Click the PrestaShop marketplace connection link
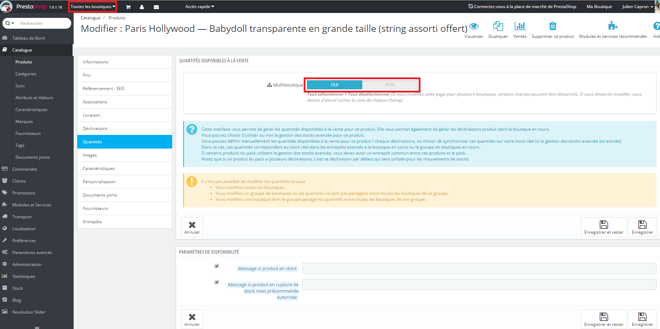 coord(522,7)
